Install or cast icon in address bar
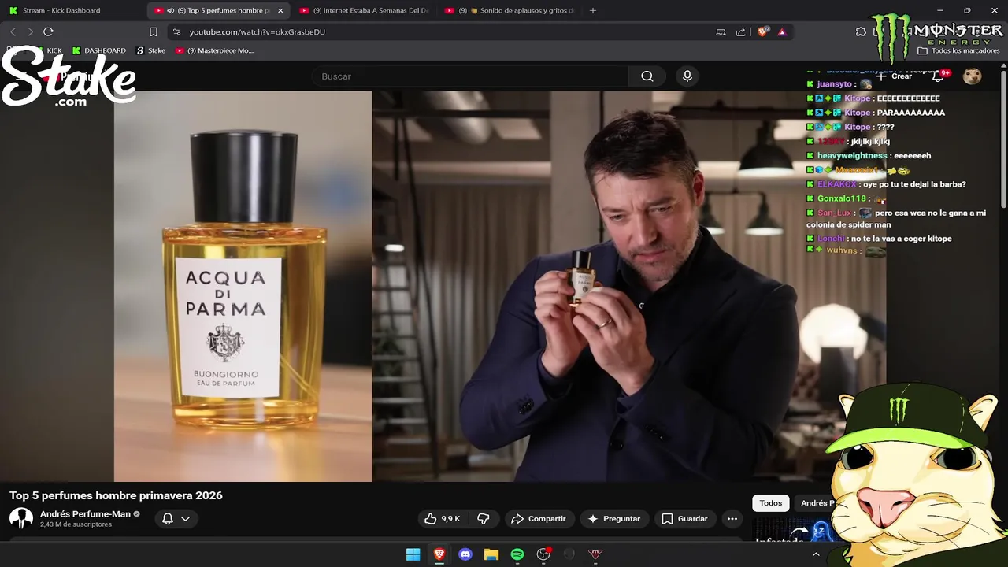The width and height of the screenshot is (1008, 567). 721,31
